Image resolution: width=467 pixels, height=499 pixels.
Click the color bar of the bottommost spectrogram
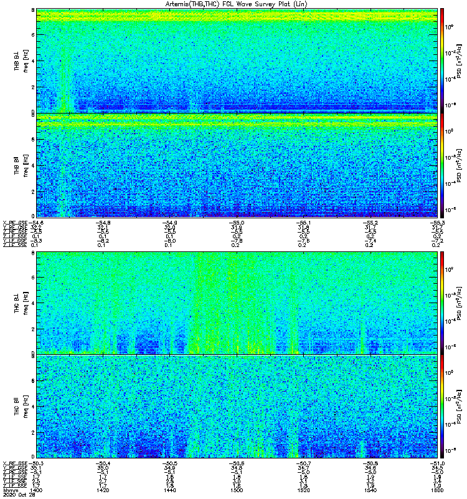tap(442, 407)
